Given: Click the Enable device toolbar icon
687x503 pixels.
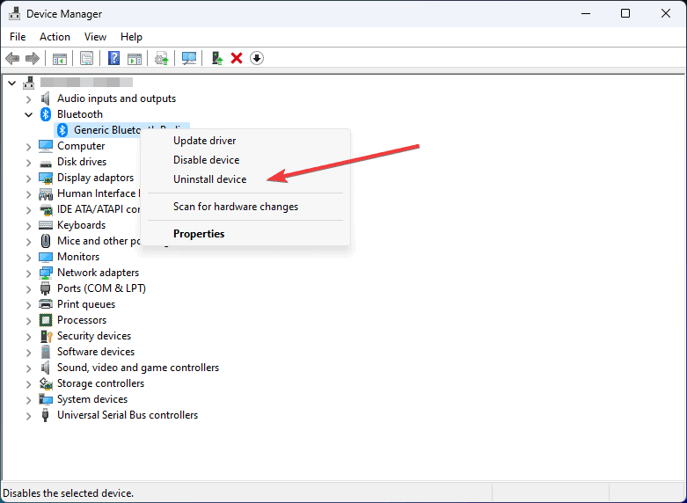Looking at the screenshot, I should [217, 58].
